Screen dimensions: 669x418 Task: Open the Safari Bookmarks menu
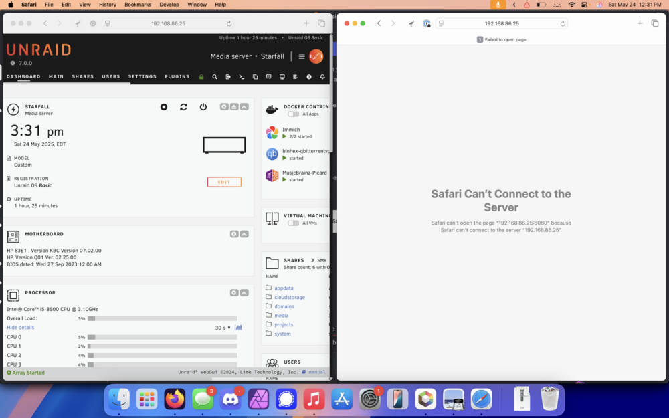[x=138, y=5]
